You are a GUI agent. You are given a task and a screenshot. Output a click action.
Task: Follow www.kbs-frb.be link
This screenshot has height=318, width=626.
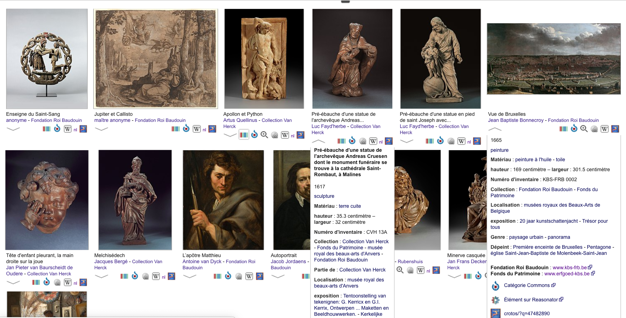coord(570,268)
